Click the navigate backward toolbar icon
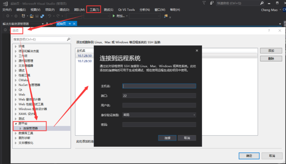The height and width of the screenshot is (164, 286). tap(8, 16)
